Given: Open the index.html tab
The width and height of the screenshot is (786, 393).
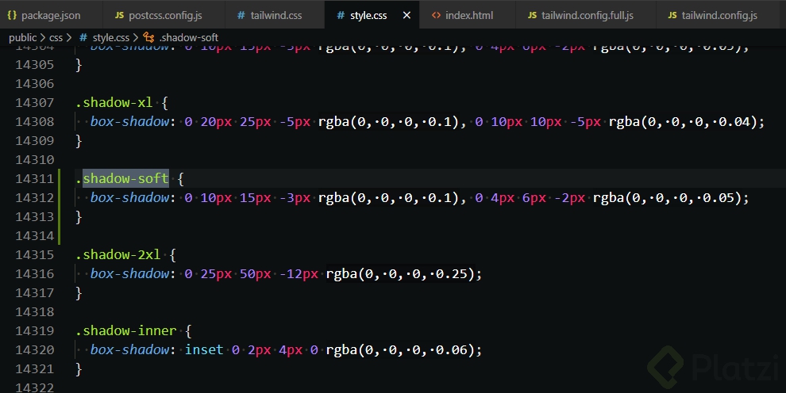Looking at the screenshot, I should 466,15.
